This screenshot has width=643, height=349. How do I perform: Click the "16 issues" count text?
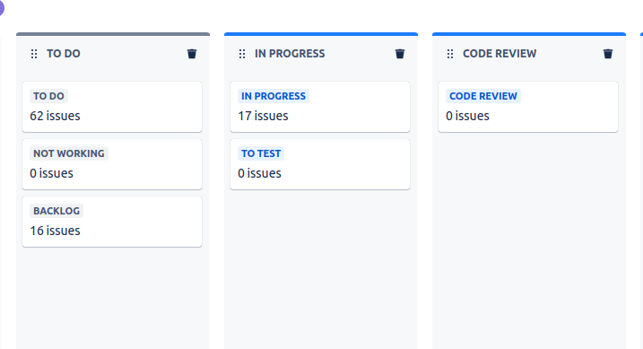(x=55, y=231)
